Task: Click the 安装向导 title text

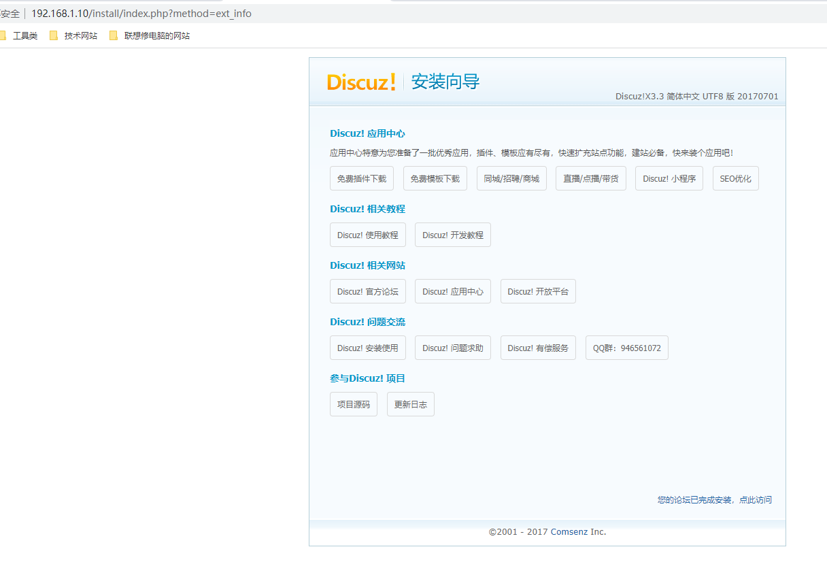Action: (445, 82)
